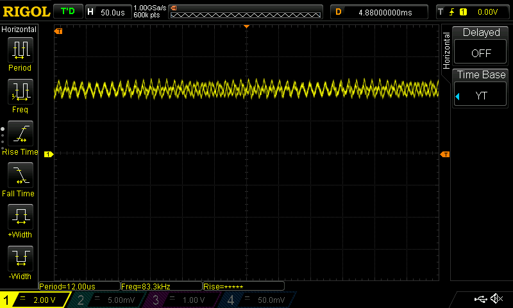Click the Horizontal menu tab on right

coord(446,51)
